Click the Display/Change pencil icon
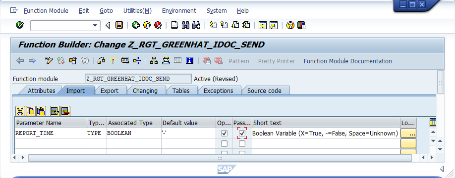The image size is (455, 178). point(49,60)
